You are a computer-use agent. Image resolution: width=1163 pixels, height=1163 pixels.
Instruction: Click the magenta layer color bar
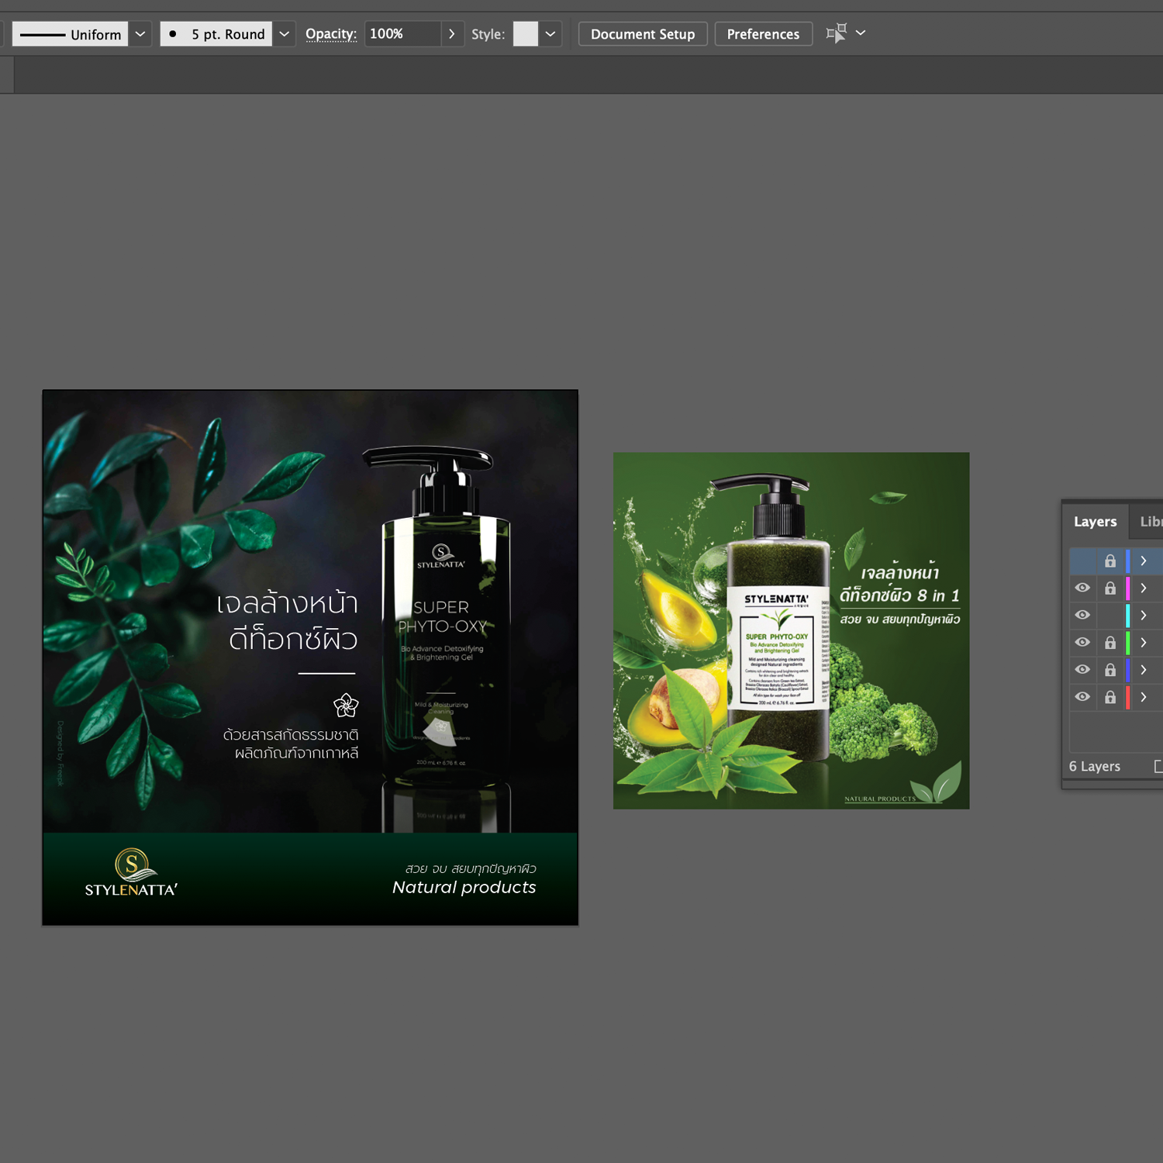[1127, 588]
